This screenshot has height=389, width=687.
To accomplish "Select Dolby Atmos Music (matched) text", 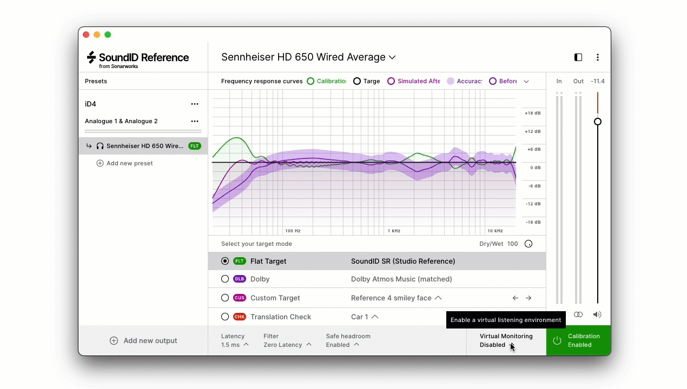I will tap(401, 279).
